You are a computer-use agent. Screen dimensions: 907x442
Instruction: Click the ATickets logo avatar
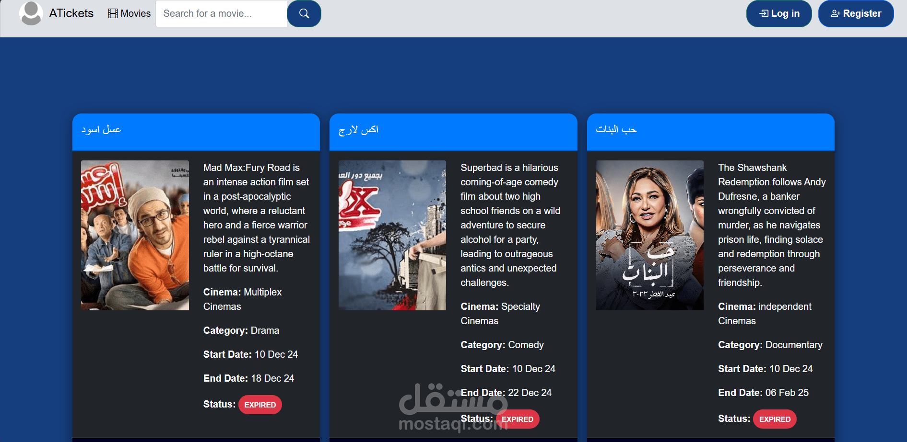point(31,13)
